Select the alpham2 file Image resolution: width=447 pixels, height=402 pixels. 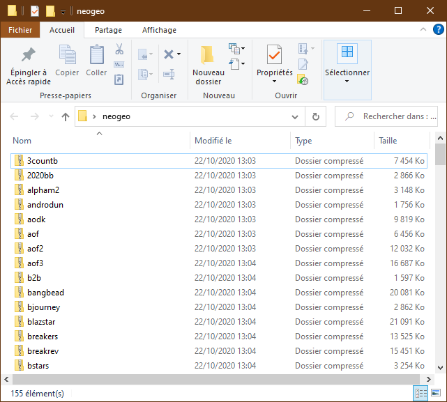click(219, 190)
